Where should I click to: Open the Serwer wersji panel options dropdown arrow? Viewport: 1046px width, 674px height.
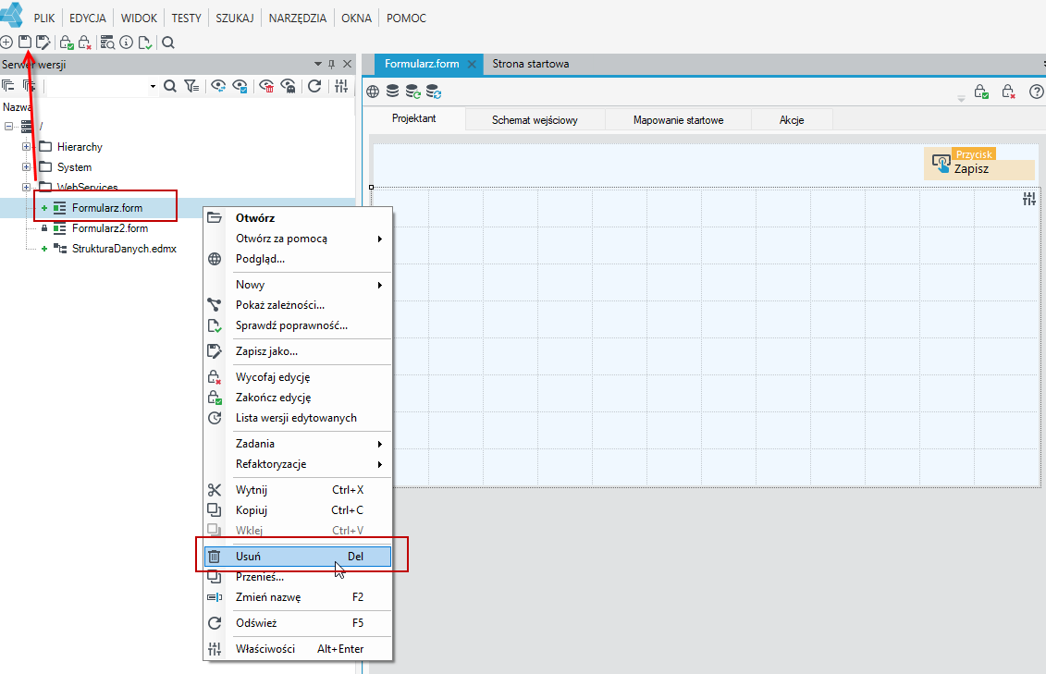coord(317,64)
